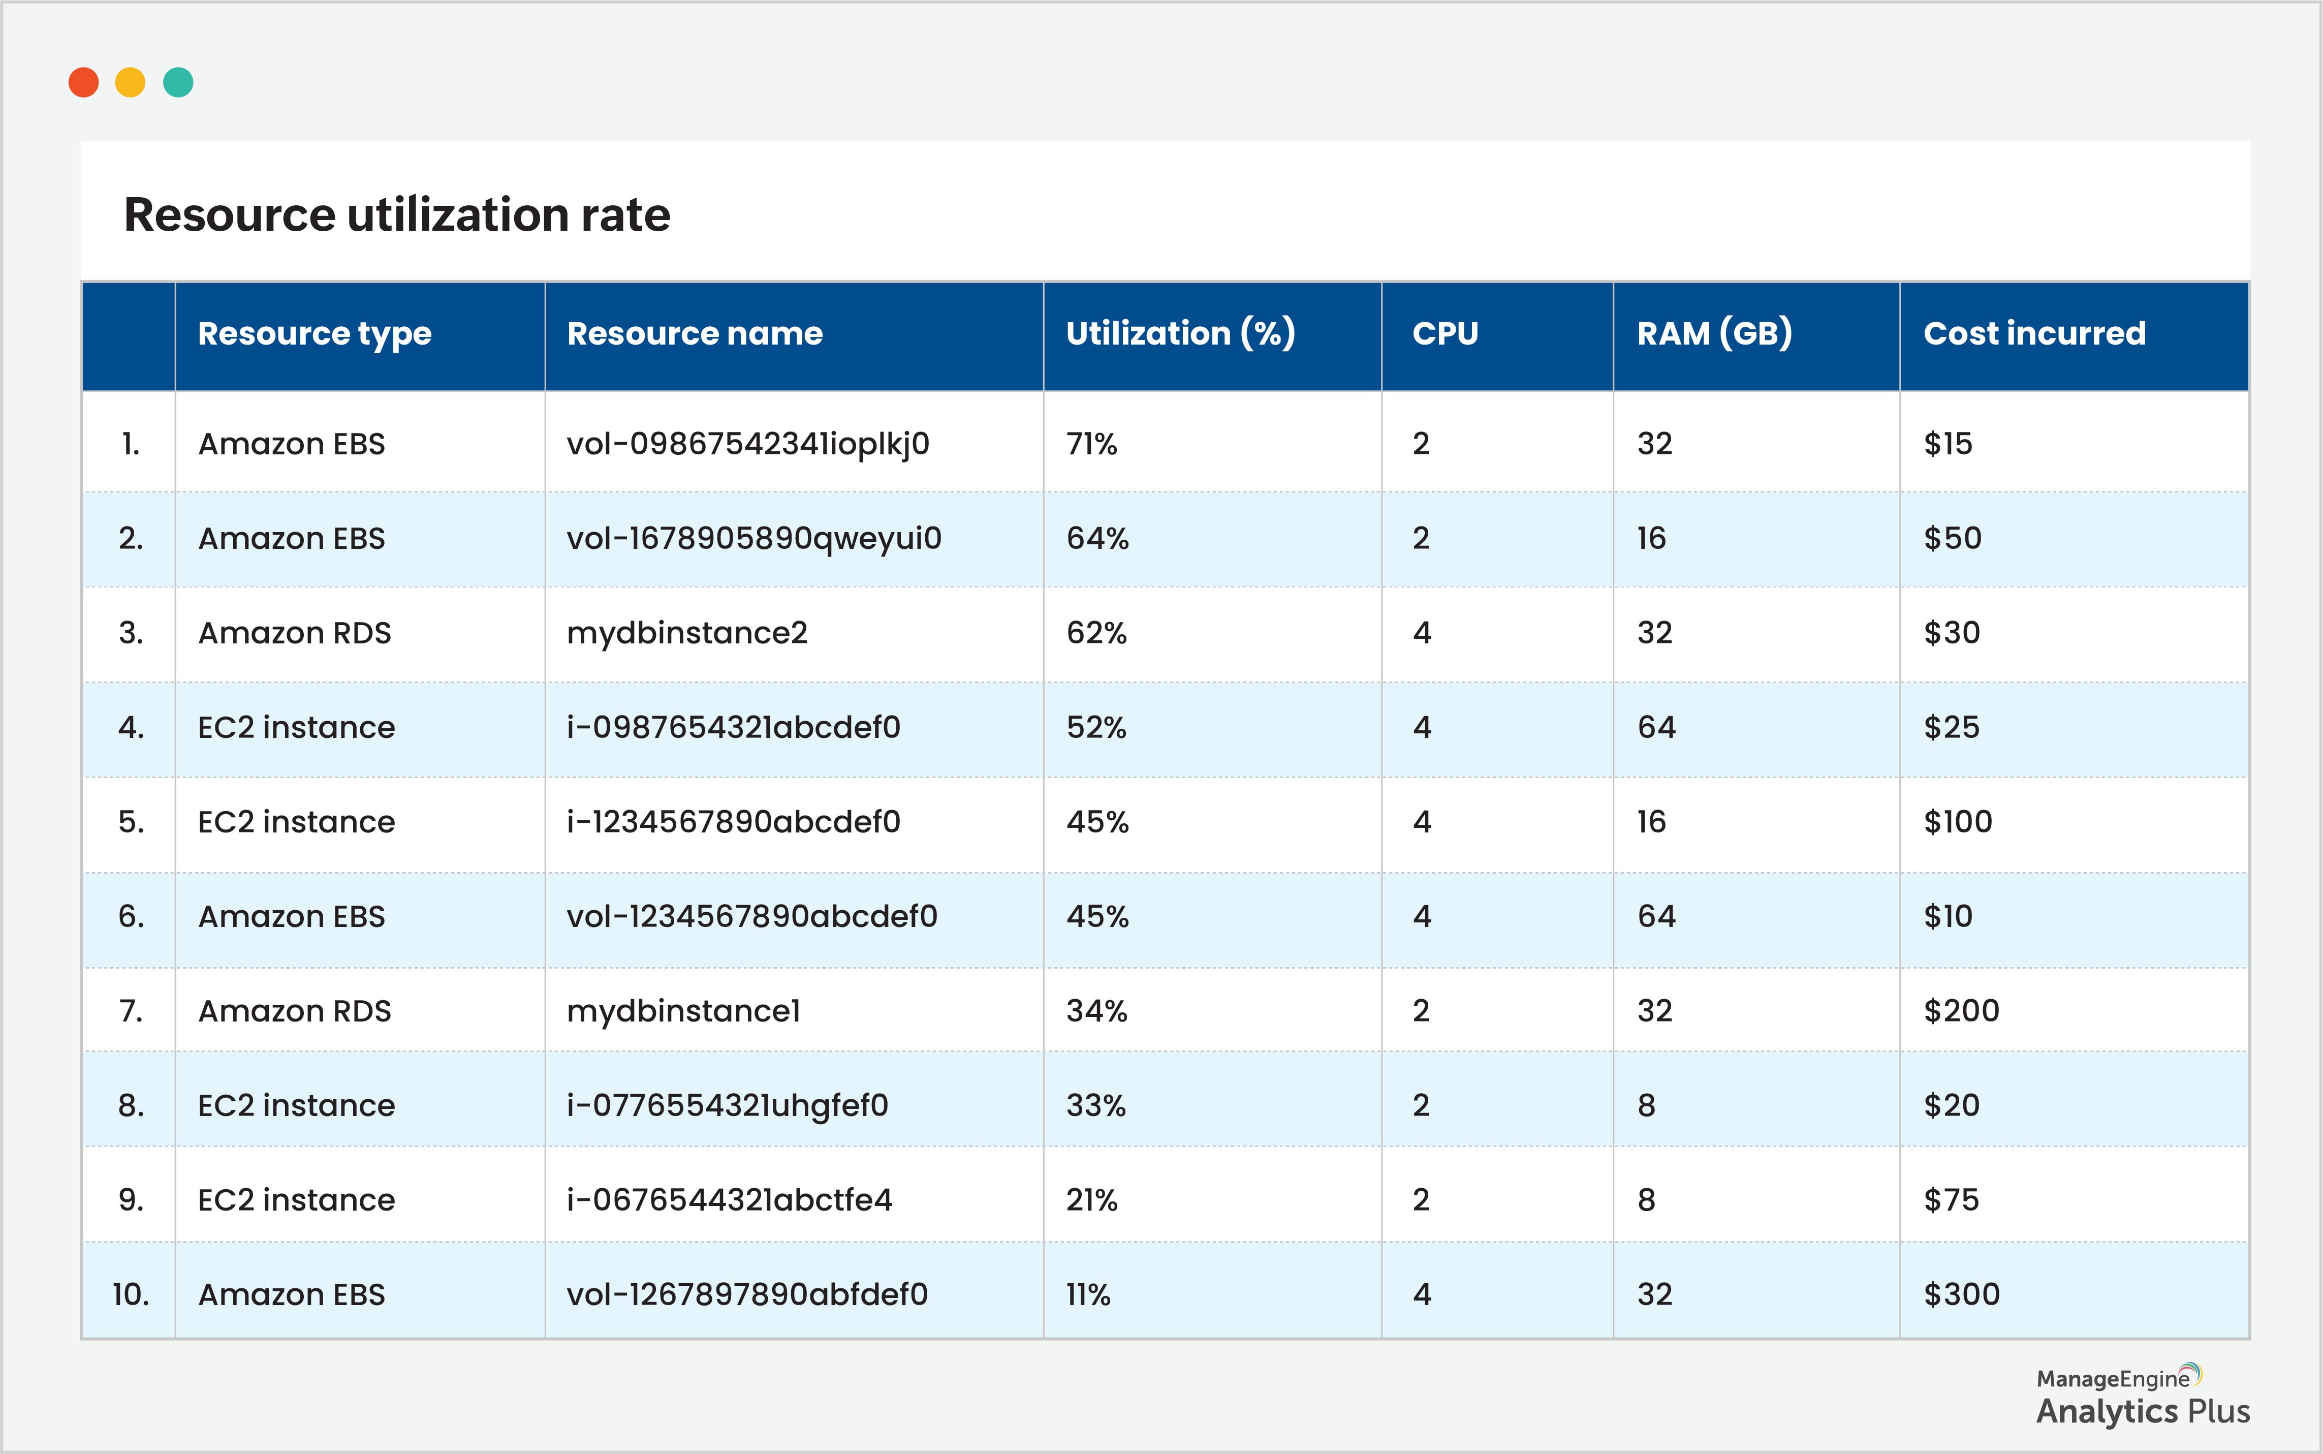Click the 71% utilization value

1091,443
